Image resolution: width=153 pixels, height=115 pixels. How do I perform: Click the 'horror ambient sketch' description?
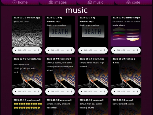[x=123, y=104]
